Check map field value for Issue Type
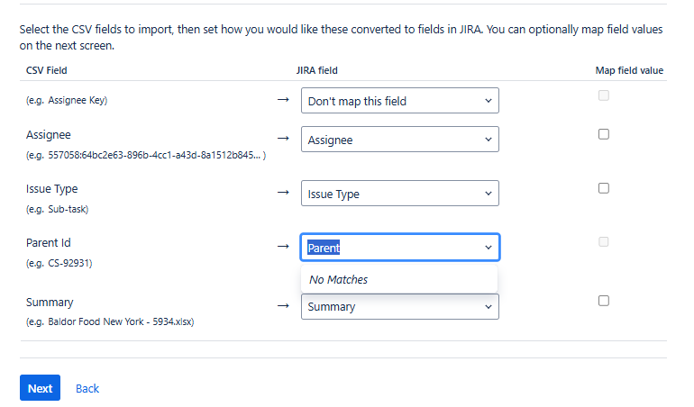 (x=604, y=188)
